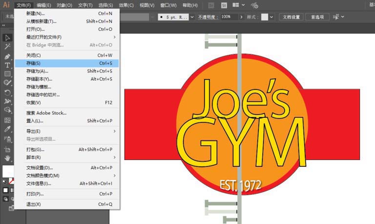Click the change screen mode icon

click(x=11, y=208)
